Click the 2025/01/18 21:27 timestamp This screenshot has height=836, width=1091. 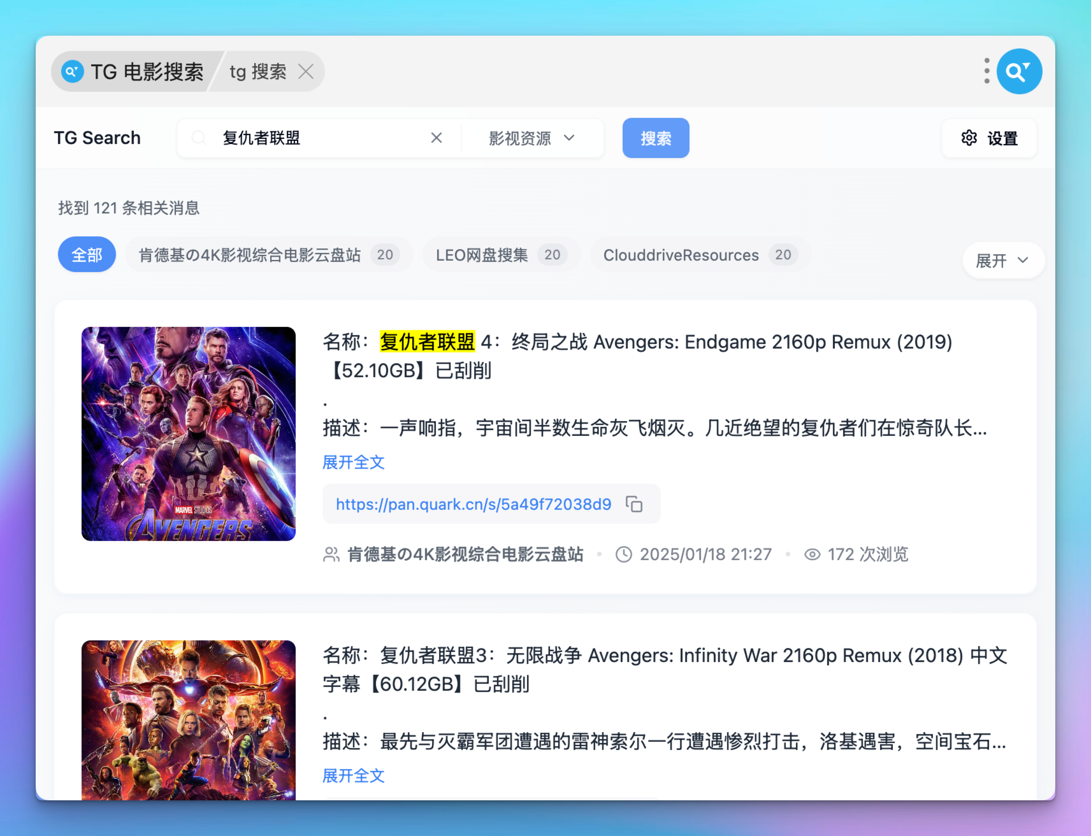point(705,554)
